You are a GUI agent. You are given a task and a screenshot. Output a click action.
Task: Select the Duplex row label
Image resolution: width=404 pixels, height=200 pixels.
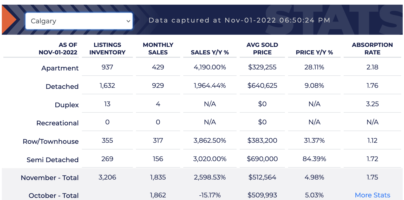click(x=67, y=105)
